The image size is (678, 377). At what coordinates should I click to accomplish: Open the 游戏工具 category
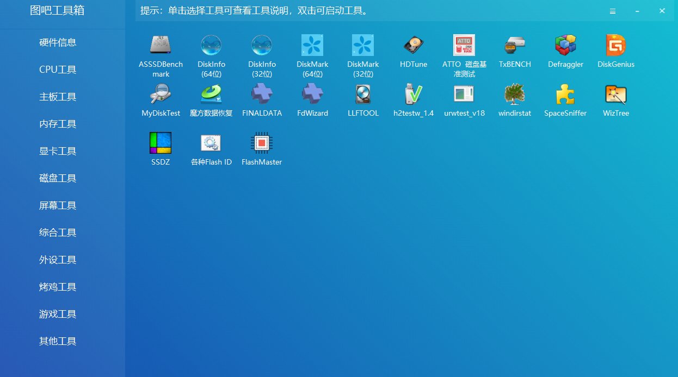58,314
